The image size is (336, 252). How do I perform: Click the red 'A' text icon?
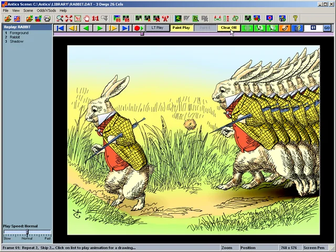[165, 19]
